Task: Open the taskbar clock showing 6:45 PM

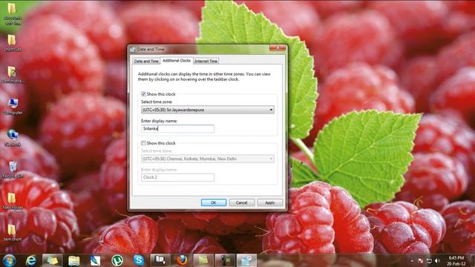Action: pos(456,260)
